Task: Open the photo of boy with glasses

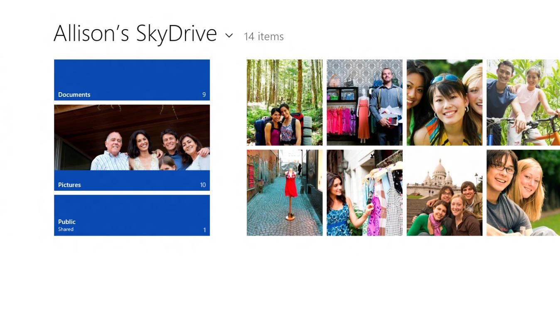Action: (523, 193)
